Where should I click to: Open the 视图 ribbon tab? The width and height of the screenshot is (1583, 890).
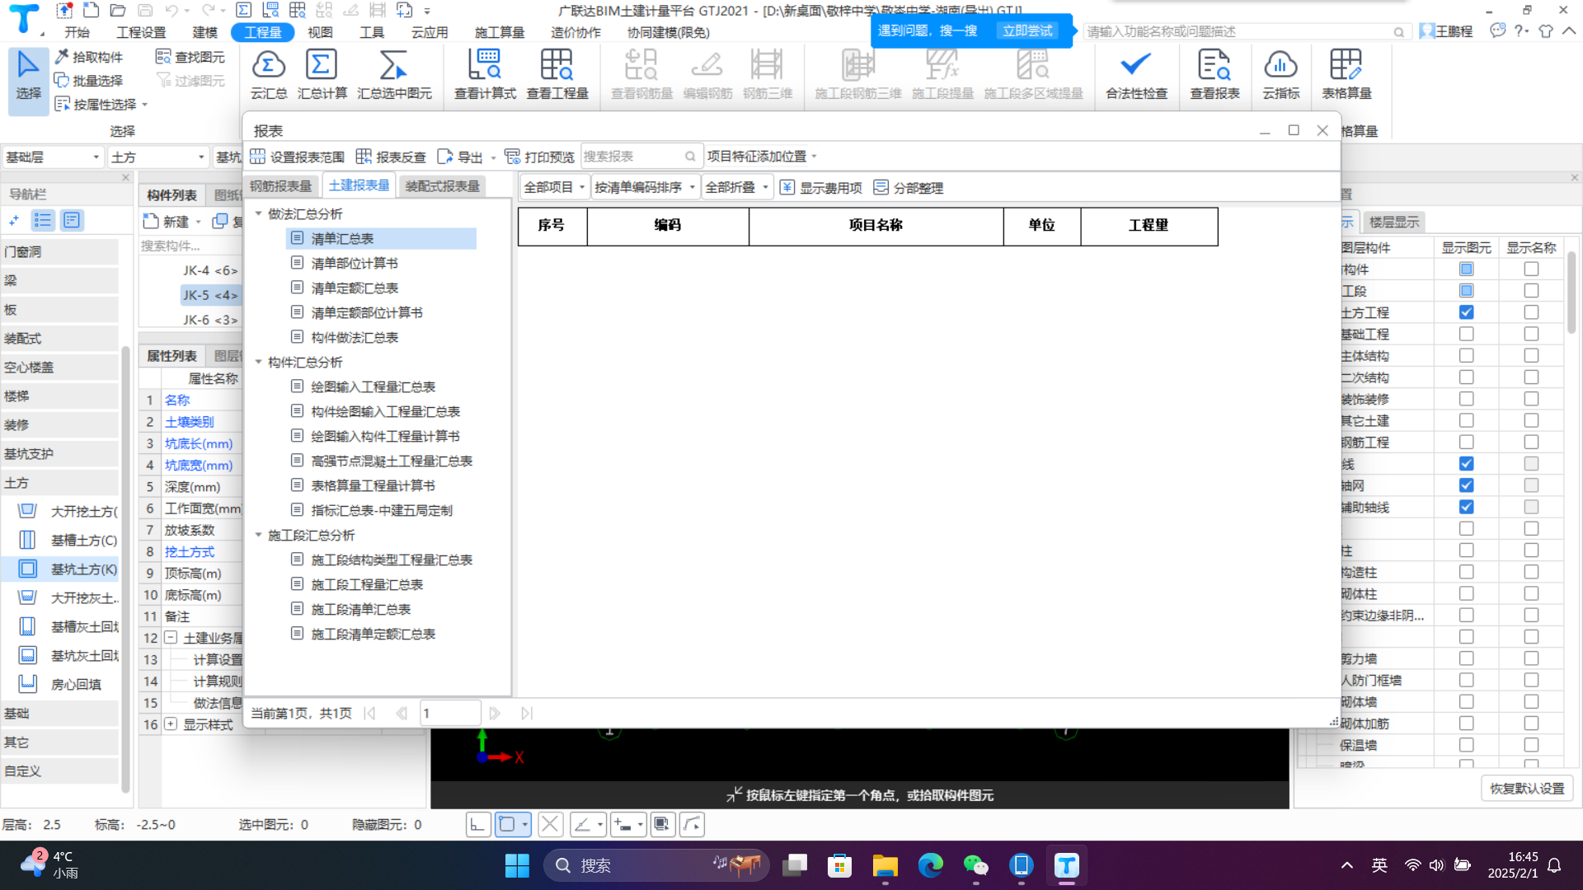[320, 32]
